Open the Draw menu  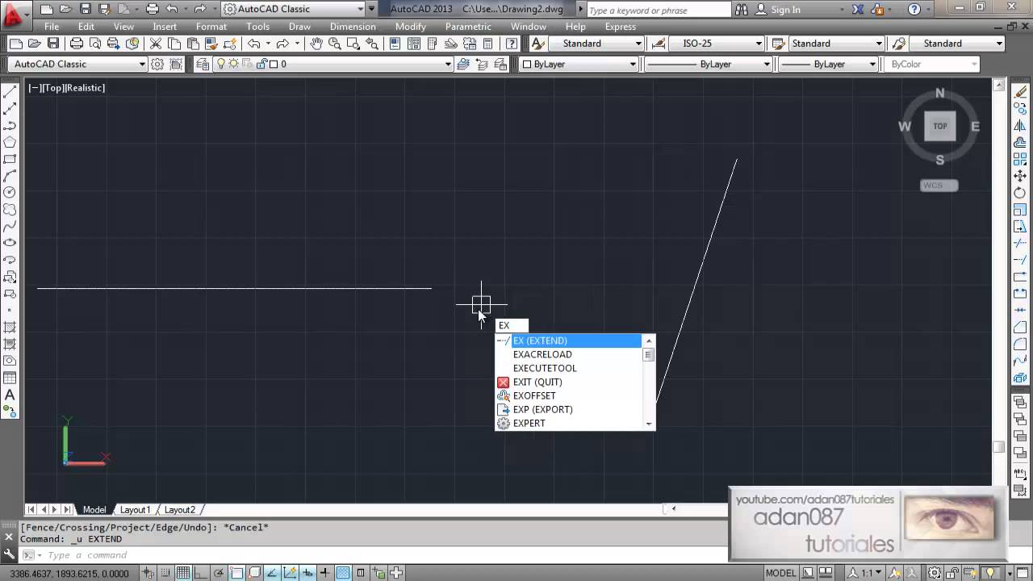pyautogui.click(x=299, y=27)
